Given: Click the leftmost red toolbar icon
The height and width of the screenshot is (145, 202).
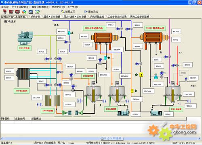Looking at the screenshot, I should [5, 12].
